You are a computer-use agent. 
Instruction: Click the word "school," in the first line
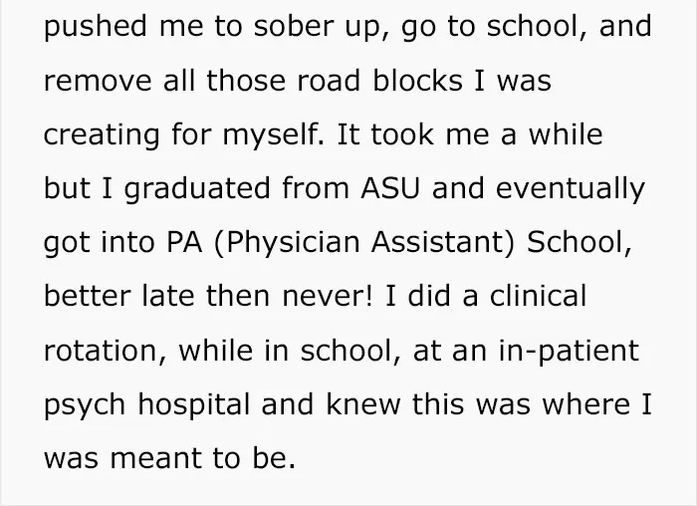[x=537, y=26]
